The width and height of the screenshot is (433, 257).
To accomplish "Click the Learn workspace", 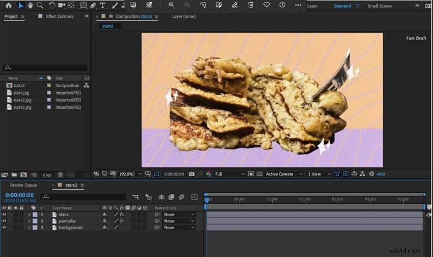I will (312, 6).
